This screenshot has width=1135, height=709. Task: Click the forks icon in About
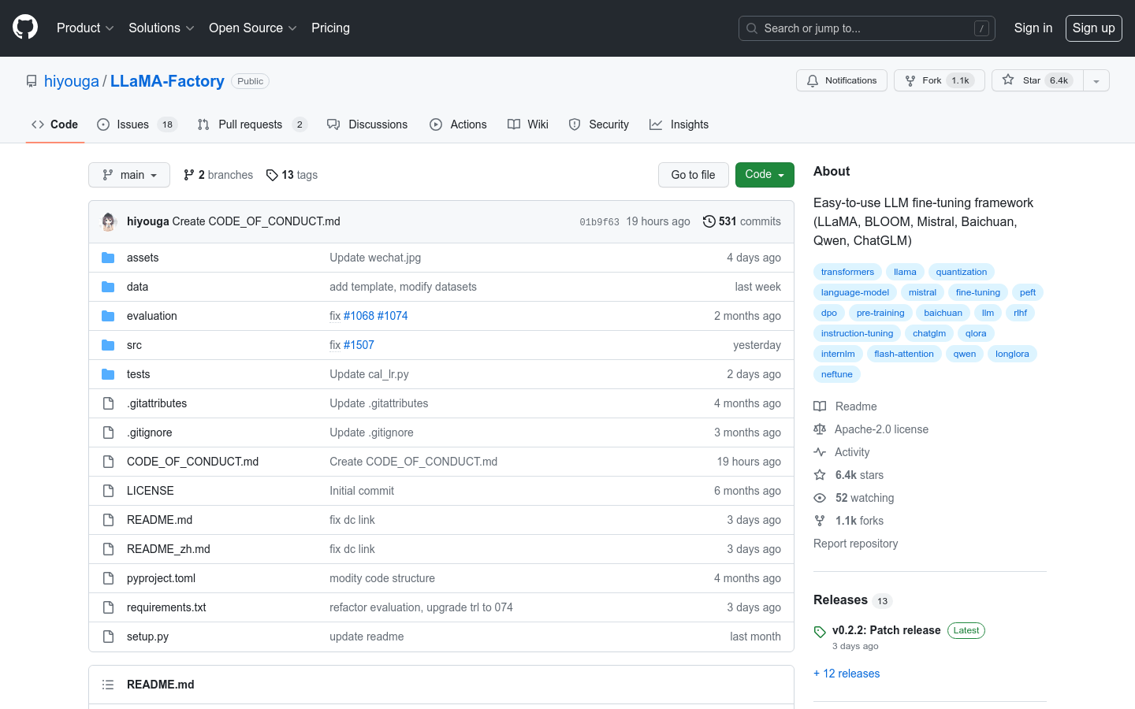(820, 521)
